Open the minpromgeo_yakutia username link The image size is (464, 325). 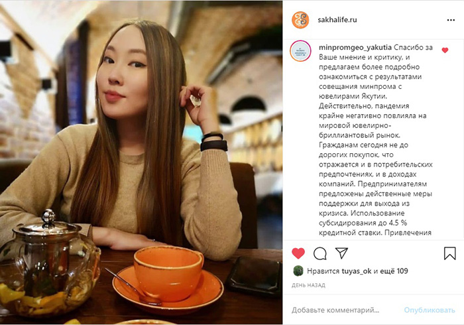coord(355,47)
